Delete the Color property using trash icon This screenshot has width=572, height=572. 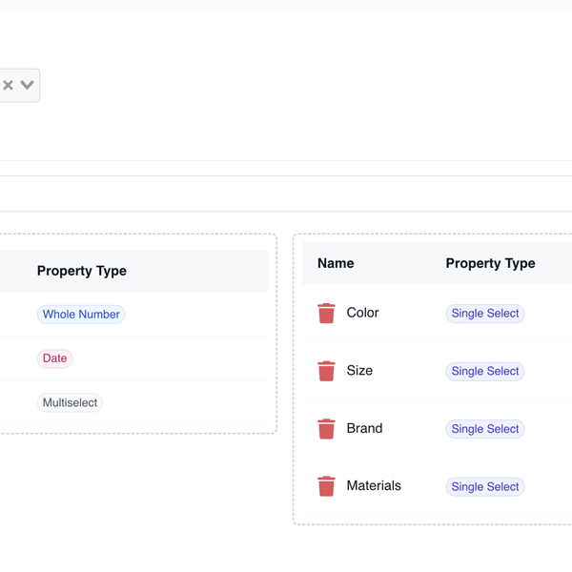click(x=326, y=314)
